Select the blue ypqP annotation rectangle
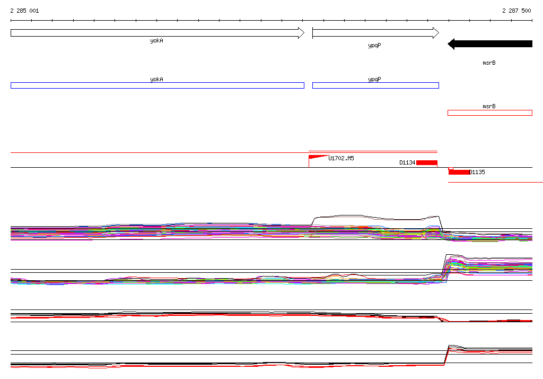 click(375, 85)
